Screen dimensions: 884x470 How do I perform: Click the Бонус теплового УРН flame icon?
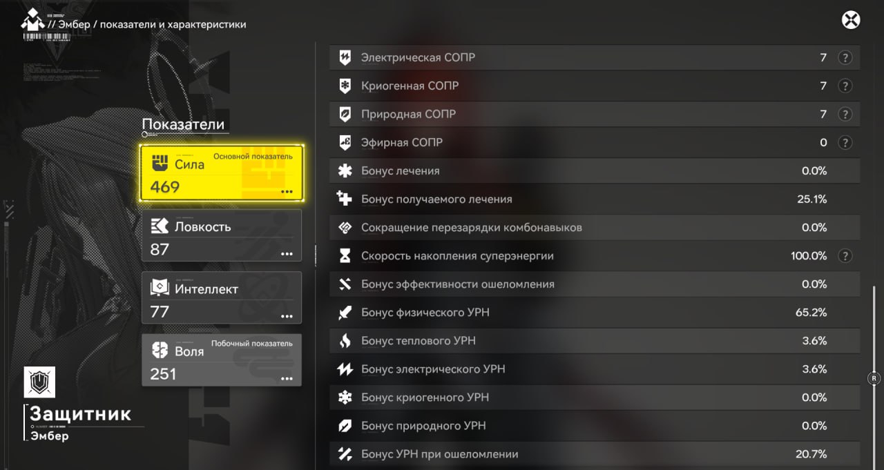345,341
